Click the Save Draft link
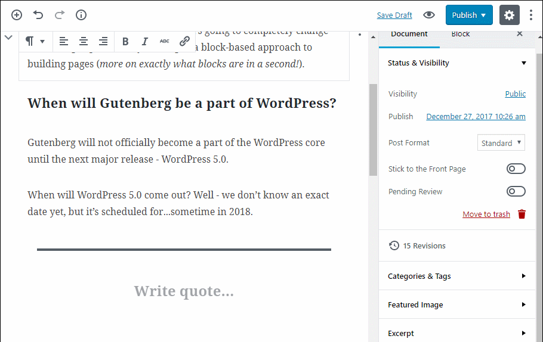Screen dimensions: 543x342 click(394, 15)
